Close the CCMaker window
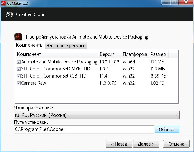194x152 pixels. click(x=186, y=2)
